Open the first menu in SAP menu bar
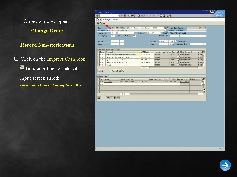237x177 pixels. pos(100,13)
